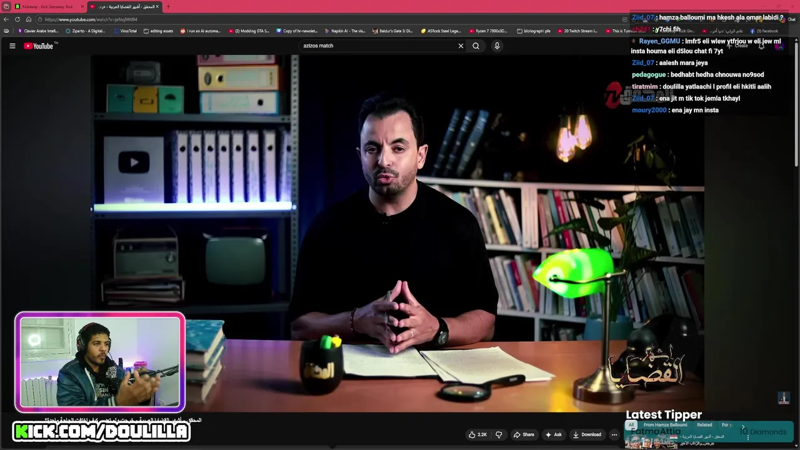Click the Ask button

point(554,434)
